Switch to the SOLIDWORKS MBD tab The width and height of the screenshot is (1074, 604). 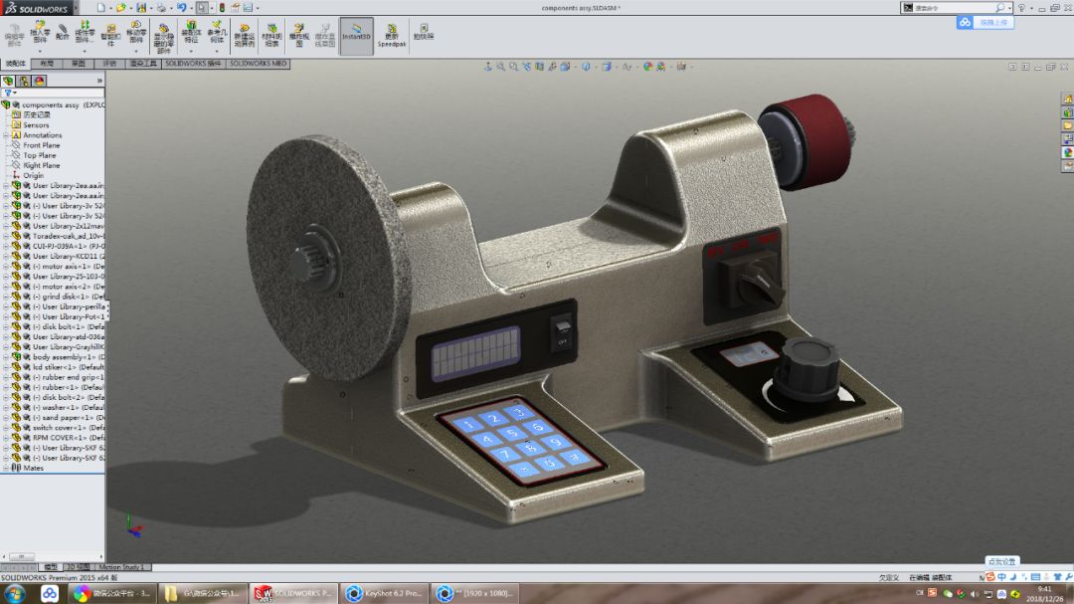257,63
